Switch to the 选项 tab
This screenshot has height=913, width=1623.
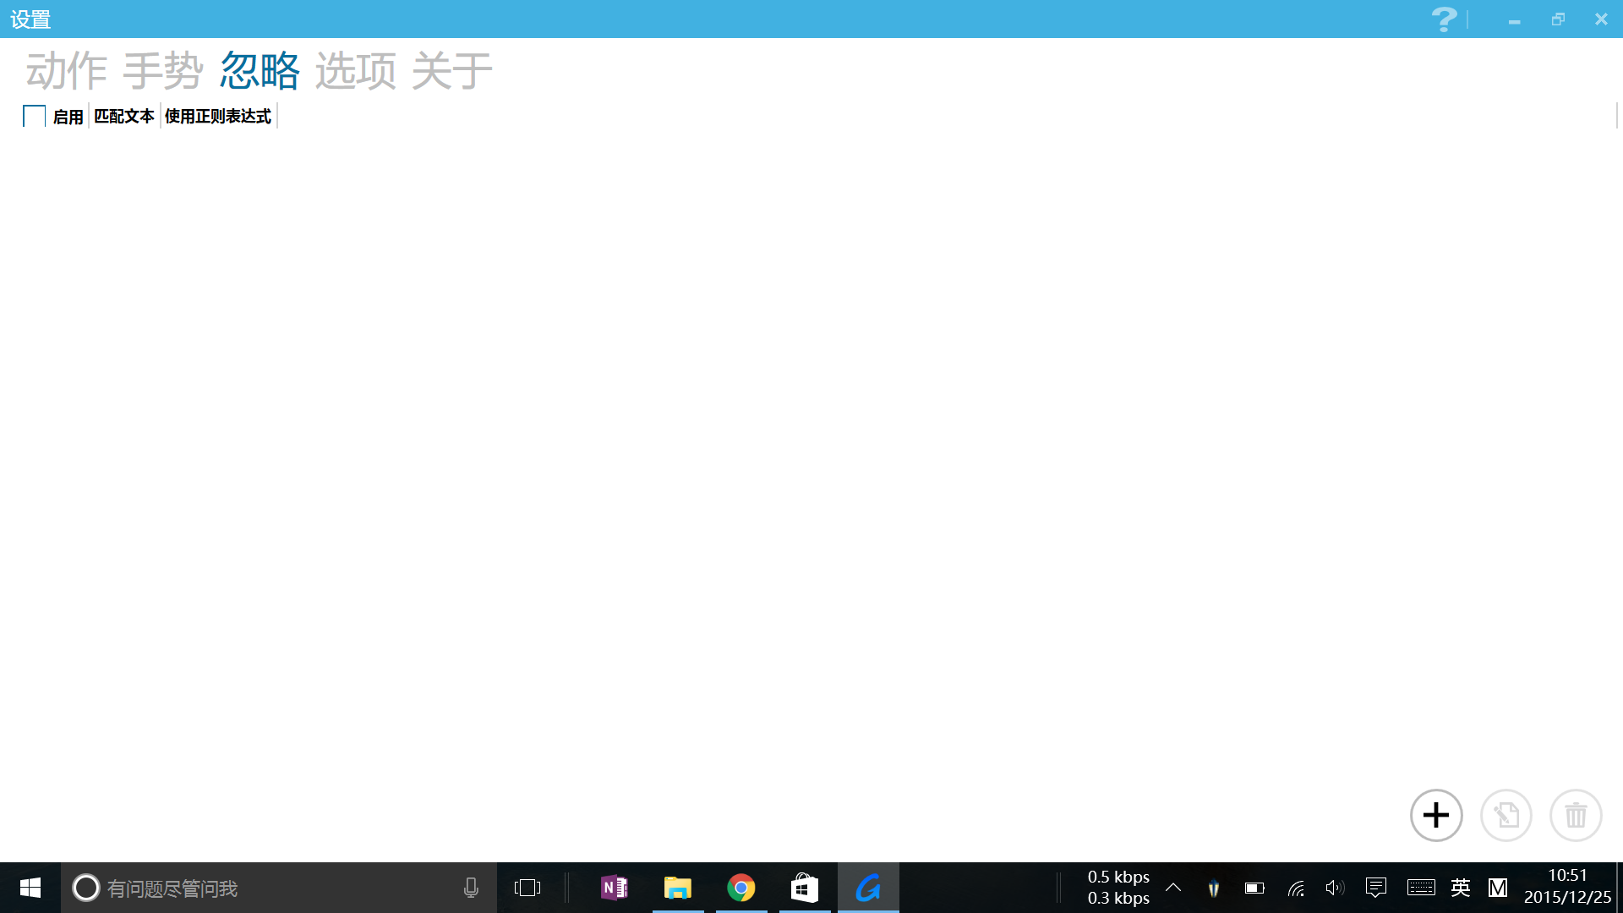click(x=357, y=71)
